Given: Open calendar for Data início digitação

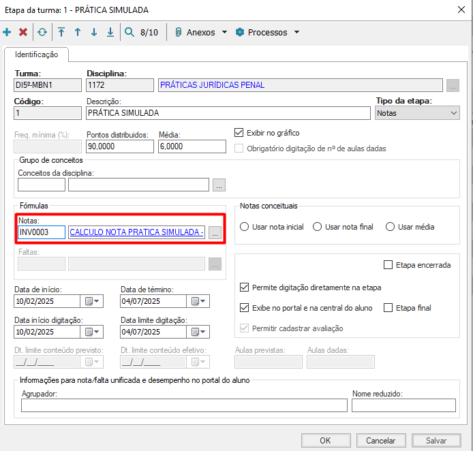Looking at the screenshot, I should 92,332.
